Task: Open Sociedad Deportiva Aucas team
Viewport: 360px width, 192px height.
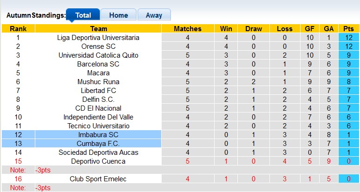Action: pyautogui.click(x=98, y=152)
